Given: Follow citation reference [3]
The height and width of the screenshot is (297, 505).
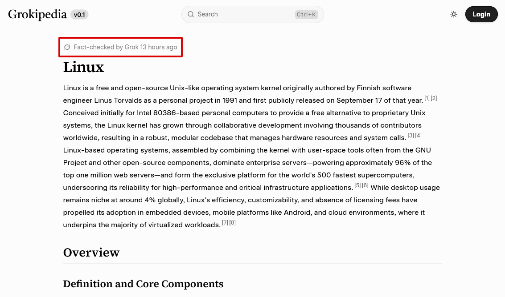Looking at the screenshot, I should [411, 136].
